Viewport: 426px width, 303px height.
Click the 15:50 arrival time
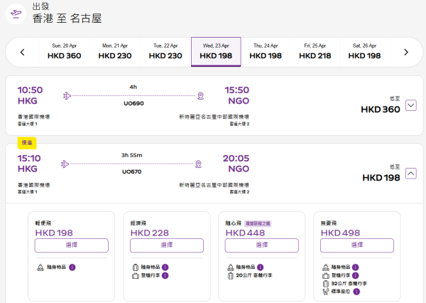coord(236,90)
